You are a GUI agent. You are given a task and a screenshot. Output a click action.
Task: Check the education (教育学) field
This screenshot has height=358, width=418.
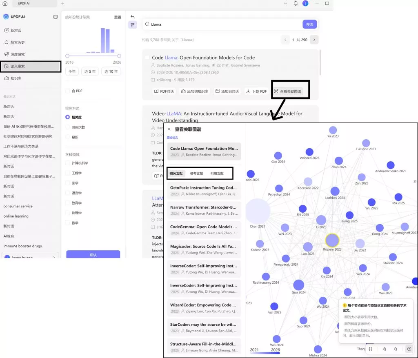67,203
